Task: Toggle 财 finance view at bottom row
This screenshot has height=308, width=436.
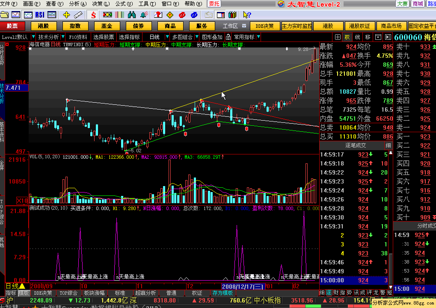Action: click(335, 293)
